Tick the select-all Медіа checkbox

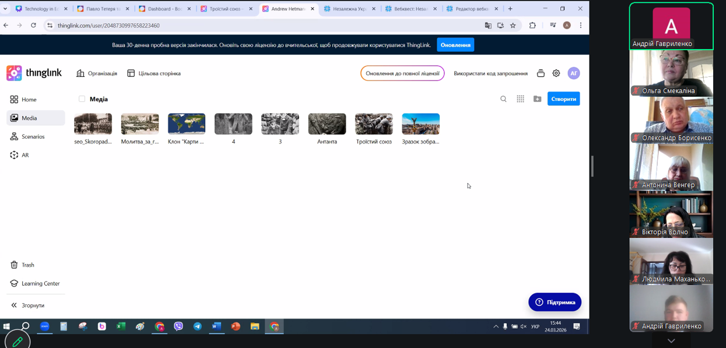coord(82,99)
